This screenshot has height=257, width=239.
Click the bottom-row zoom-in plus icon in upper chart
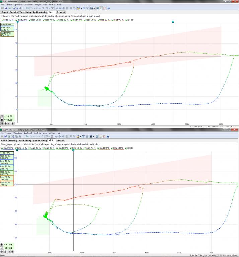(x=13, y=123)
